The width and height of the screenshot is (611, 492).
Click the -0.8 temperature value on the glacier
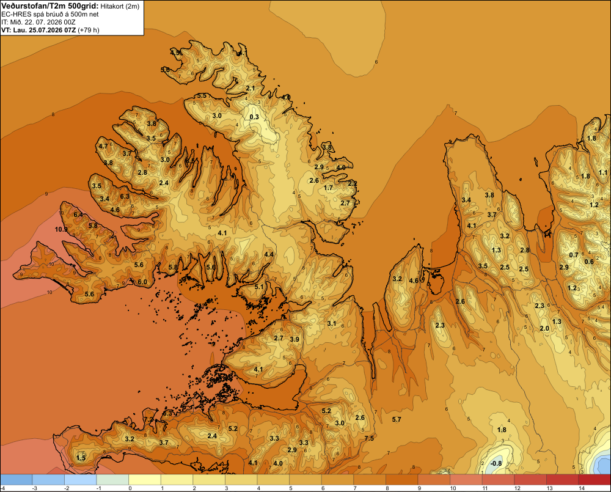[496, 463]
